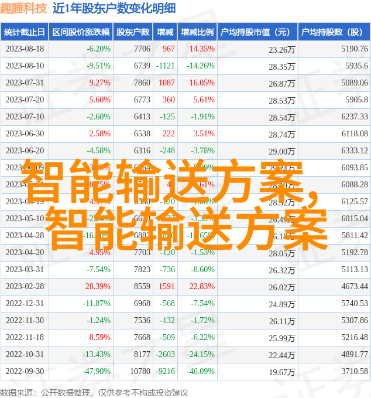Click the shareholder count 6968
371x398 pixels.
142,304
